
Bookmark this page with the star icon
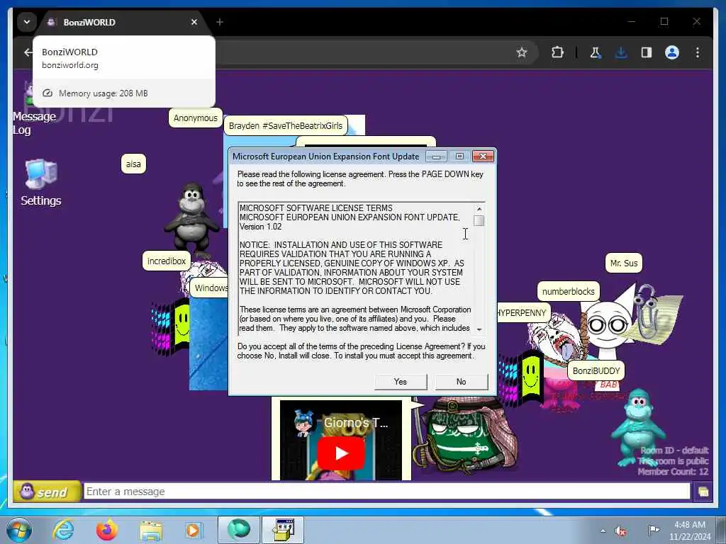pyautogui.click(x=522, y=52)
